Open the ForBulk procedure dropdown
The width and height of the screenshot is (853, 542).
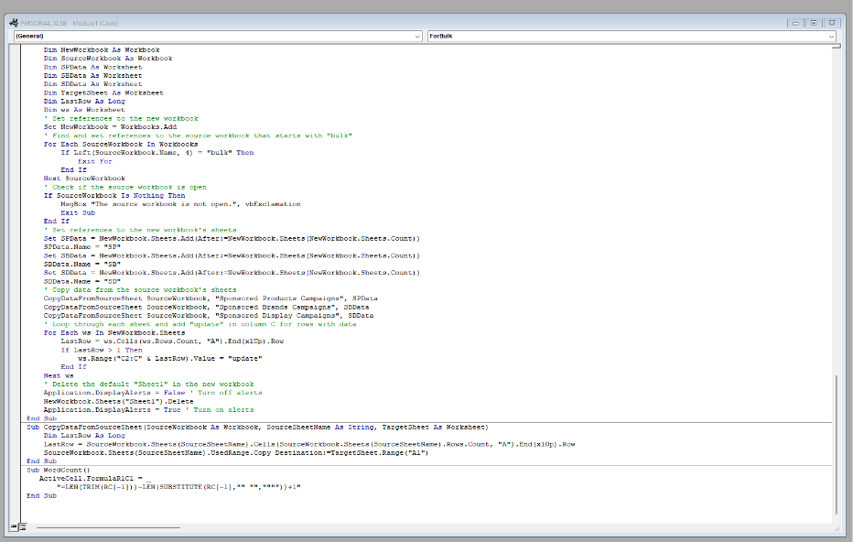831,36
